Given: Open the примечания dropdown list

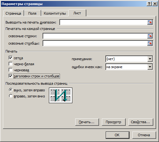Looking at the screenshot, I should 150,59.
